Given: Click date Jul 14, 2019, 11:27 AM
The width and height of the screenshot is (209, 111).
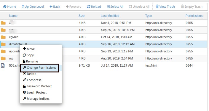Looking at the screenshot, I should tap(117, 65).
